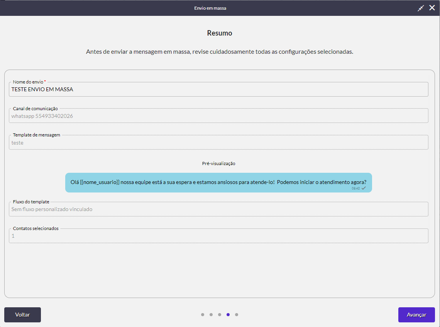Select the first step dot indicator
Screen dimensions: 440x327
[x=203, y=315]
